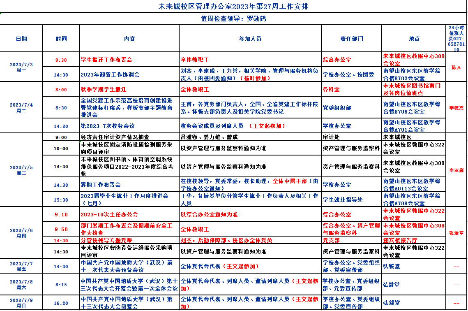468x311 pixels.
Task: Click the 以综合办公室通知为准 cell
Action: point(250,214)
